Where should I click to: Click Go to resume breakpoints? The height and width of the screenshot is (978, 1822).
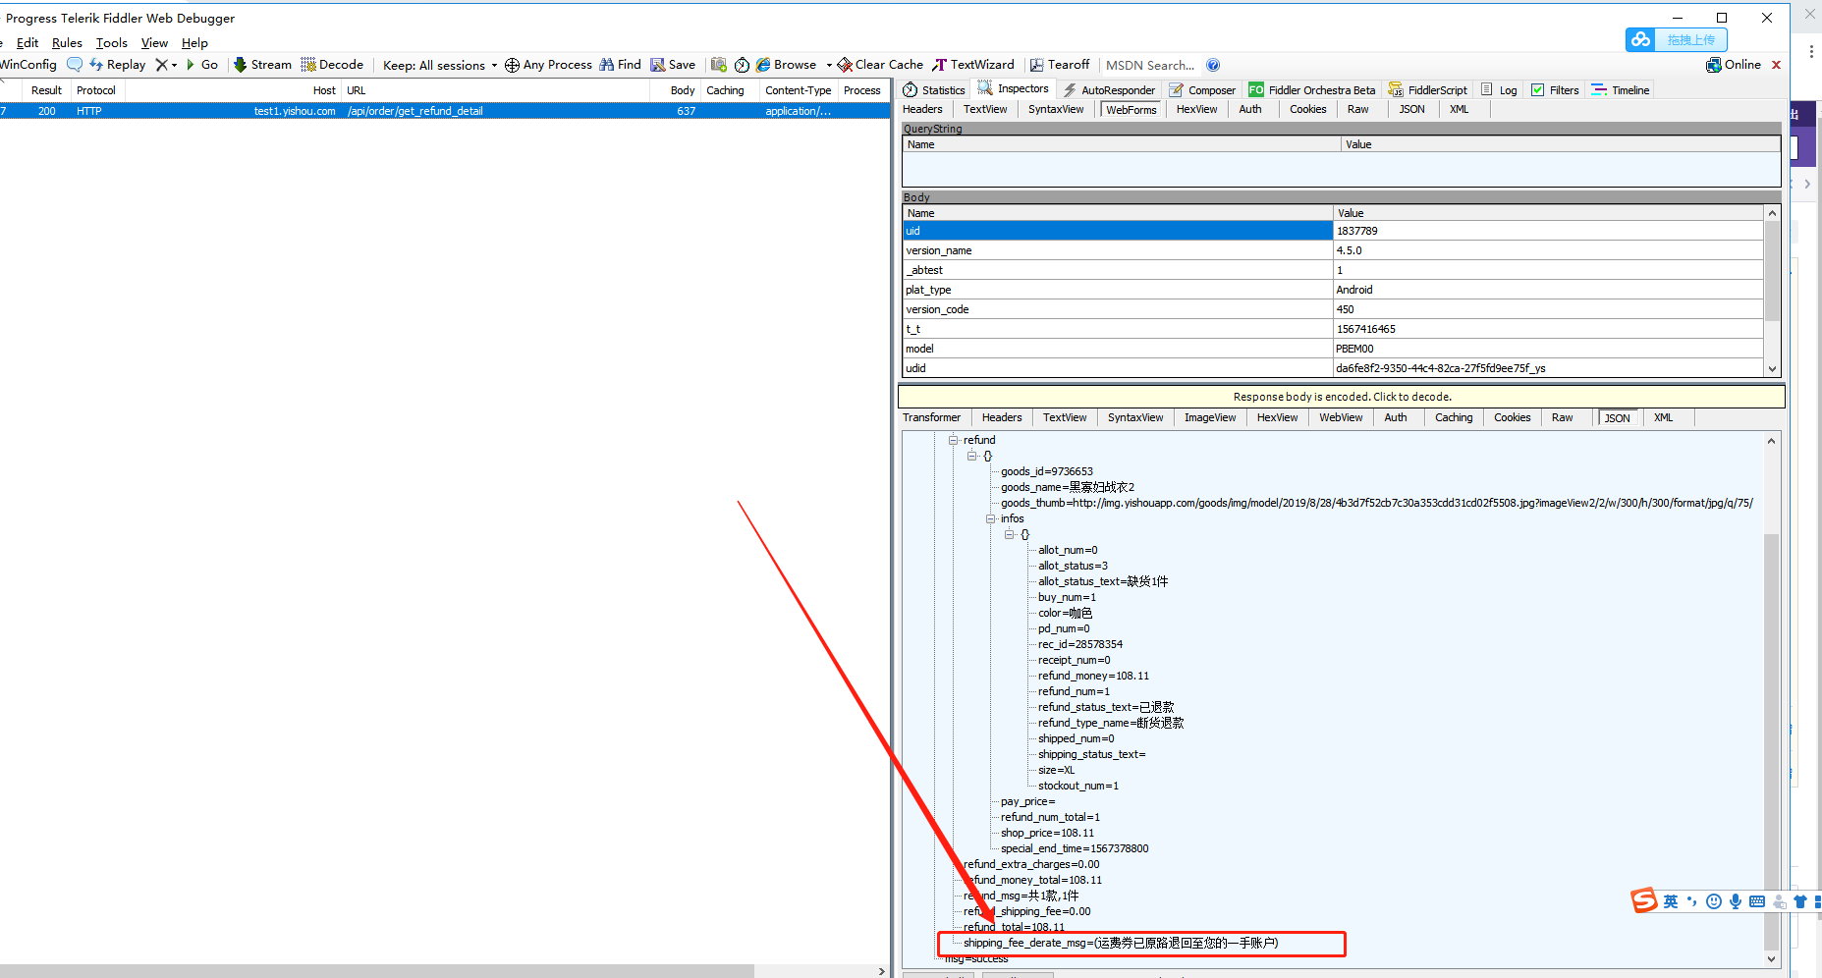pos(201,65)
